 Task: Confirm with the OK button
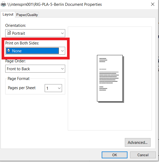pos(115,155)
